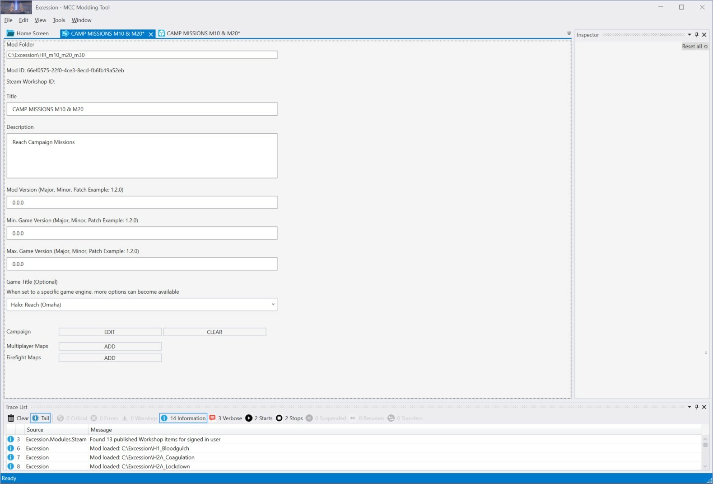Toggle the 2 Starts filter
Image resolution: width=713 pixels, height=484 pixels.
pyautogui.click(x=259, y=418)
